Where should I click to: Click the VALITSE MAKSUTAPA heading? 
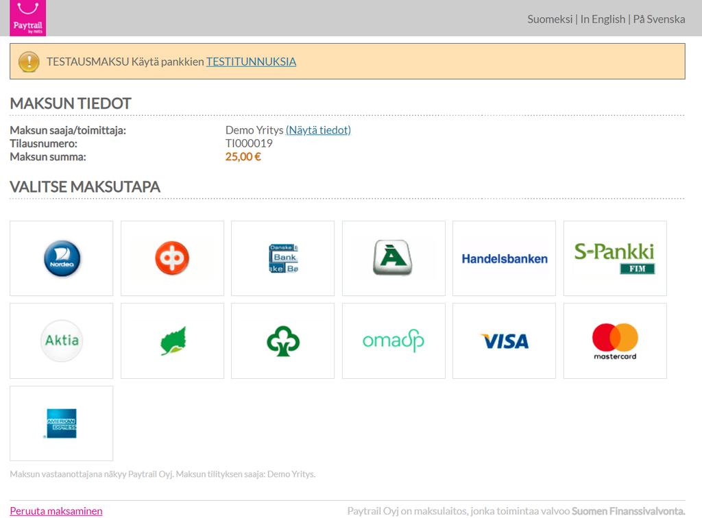(x=85, y=186)
